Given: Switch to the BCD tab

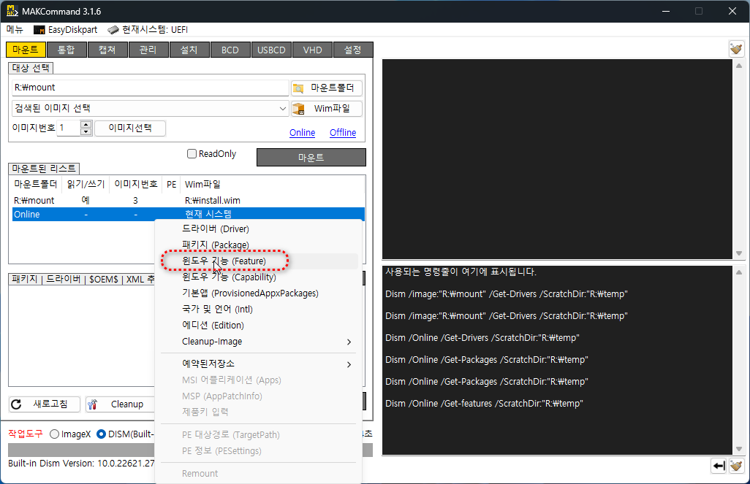Looking at the screenshot, I should pyautogui.click(x=230, y=50).
